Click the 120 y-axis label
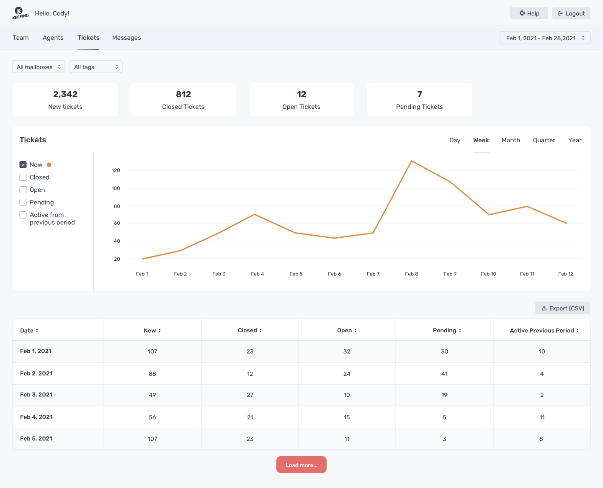 click(x=116, y=170)
